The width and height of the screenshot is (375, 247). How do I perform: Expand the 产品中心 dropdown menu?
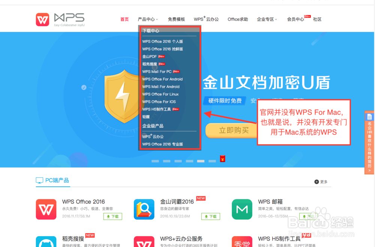148,19
